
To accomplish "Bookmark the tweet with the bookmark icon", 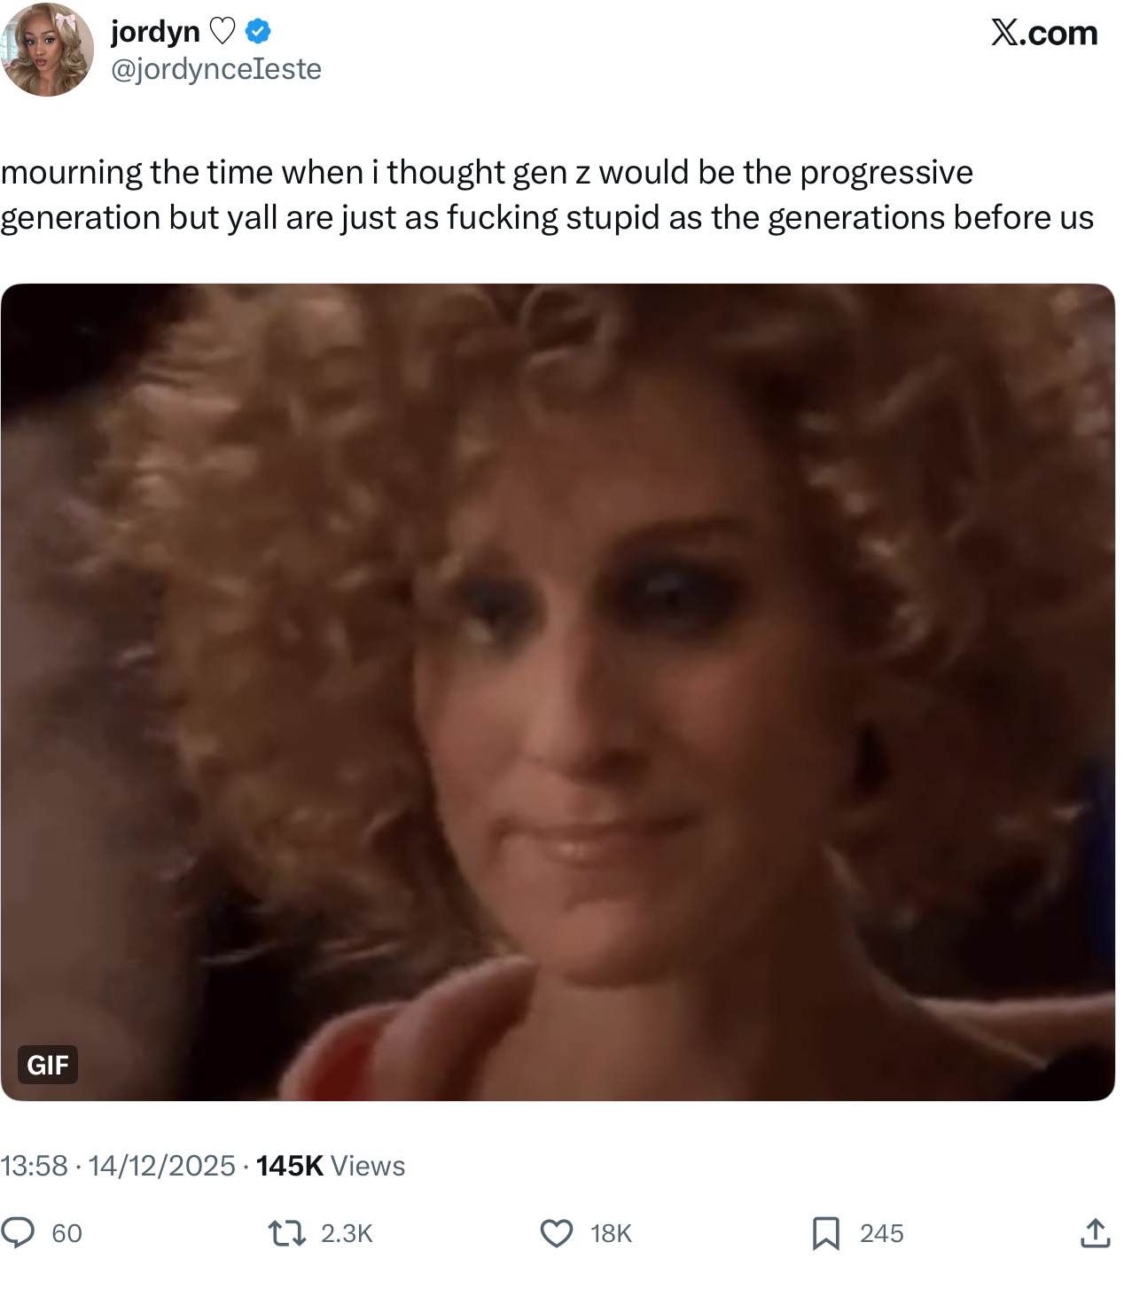I will click(826, 1233).
